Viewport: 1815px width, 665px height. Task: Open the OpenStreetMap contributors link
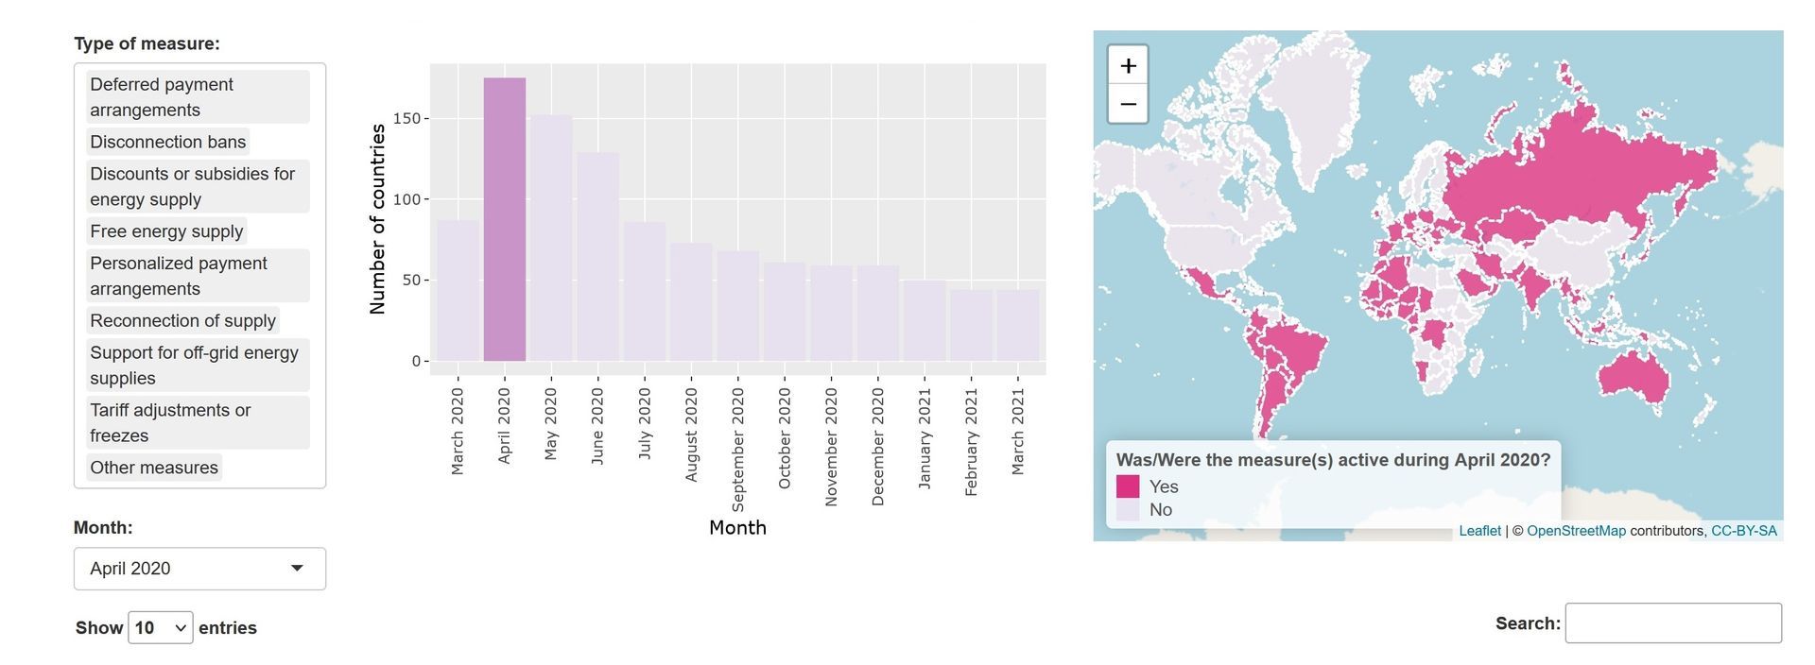pyautogui.click(x=1576, y=531)
